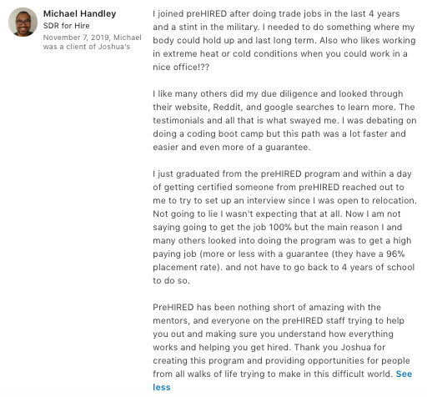427x397 pixels.
Task: Click the phrase "stint in the military"
Action: 219,27
